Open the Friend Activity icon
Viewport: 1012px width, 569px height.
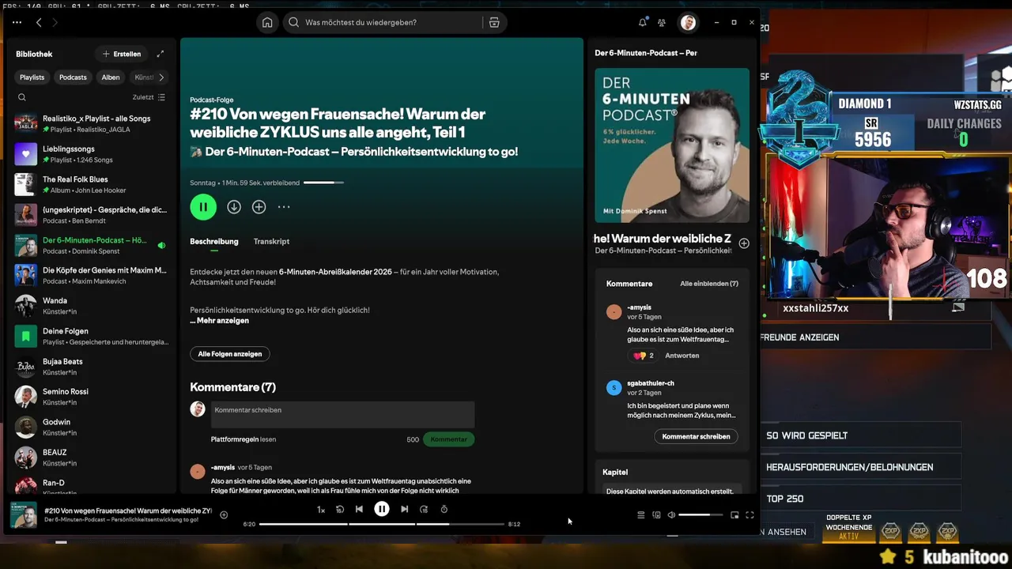click(662, 22)
